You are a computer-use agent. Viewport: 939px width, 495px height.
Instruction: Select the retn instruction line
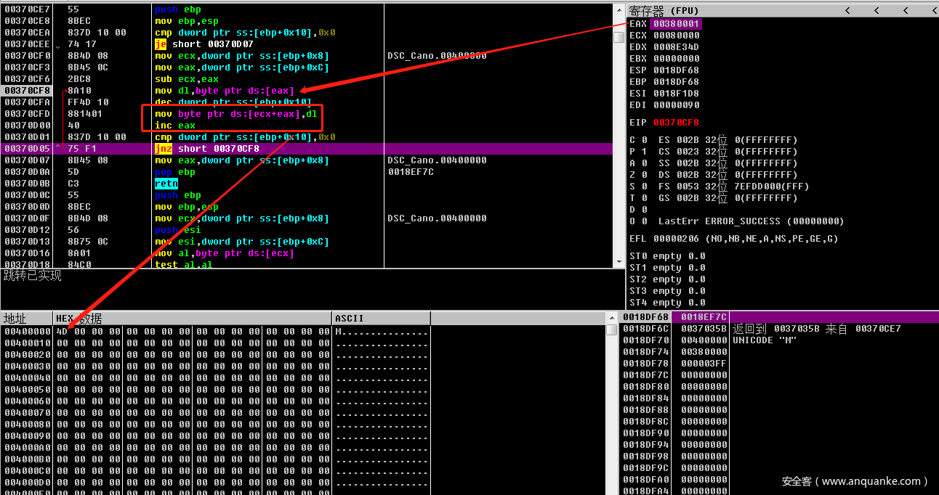(x=166, y=184)
